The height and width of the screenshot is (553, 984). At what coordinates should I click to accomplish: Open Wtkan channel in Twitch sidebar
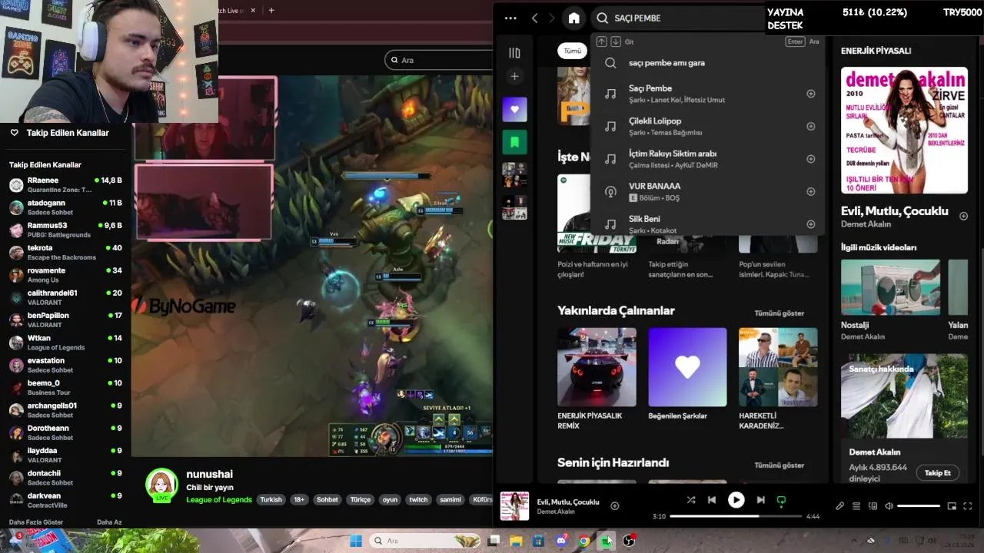point(65,343)
